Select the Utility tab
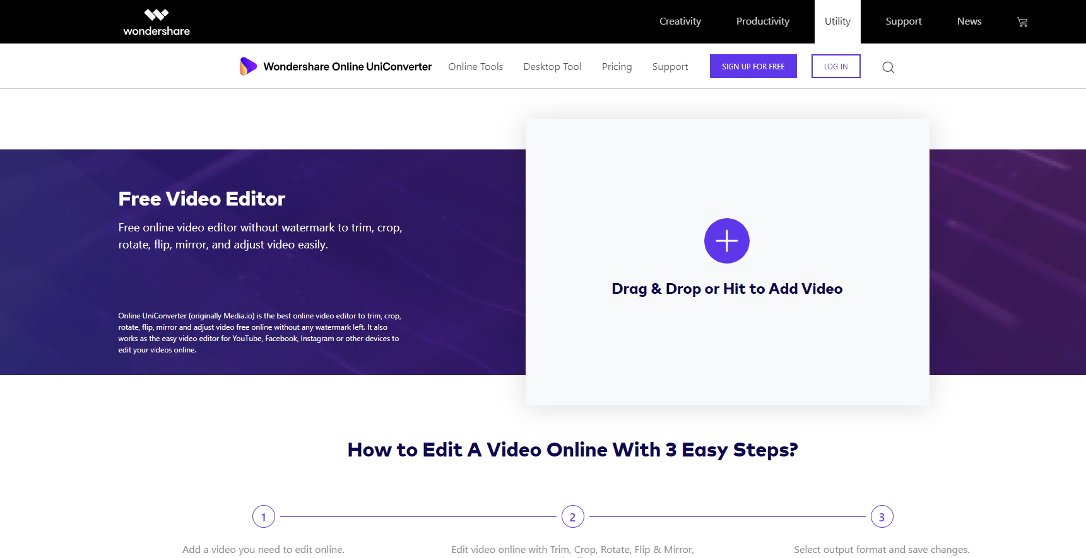This screenshot has height=558, width=1086. point(837,21)
